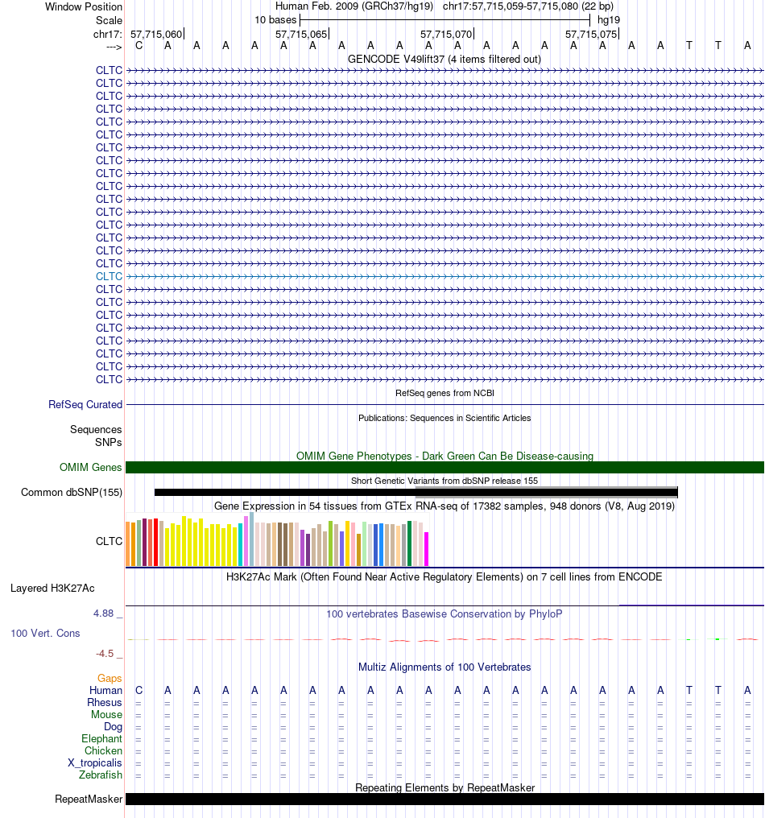Open the GTEx "Gene Expression in 54 tissues" title
This screenshot has height=818, width=765.
[x=445, y=506]
